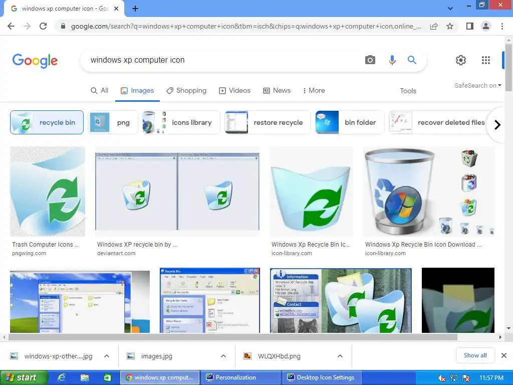The width and height of the screenshot is (513, 385).
Task: Open the side panel
Action: [x=470, y=26]
